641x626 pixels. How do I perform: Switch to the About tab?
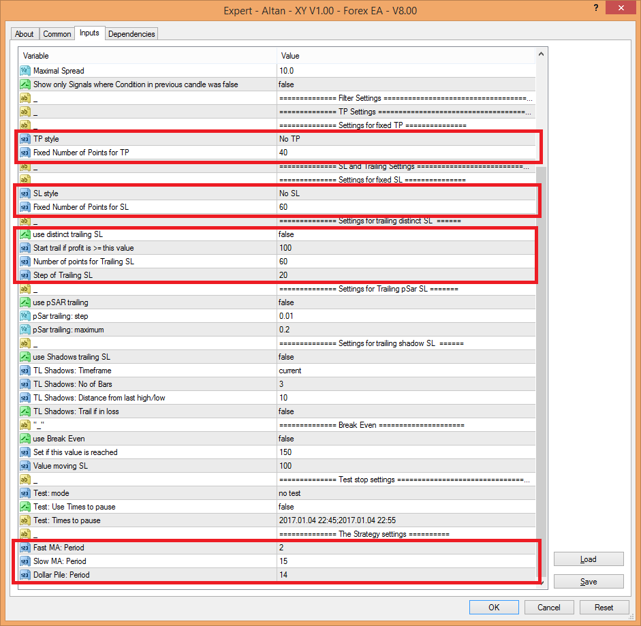[x=25, y=34]
